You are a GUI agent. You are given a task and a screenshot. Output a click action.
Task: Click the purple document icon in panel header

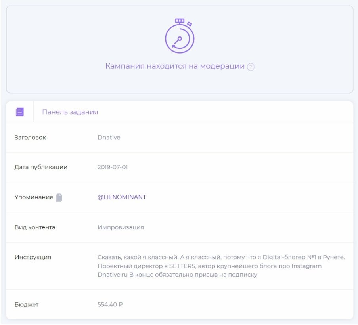(20, 112)
